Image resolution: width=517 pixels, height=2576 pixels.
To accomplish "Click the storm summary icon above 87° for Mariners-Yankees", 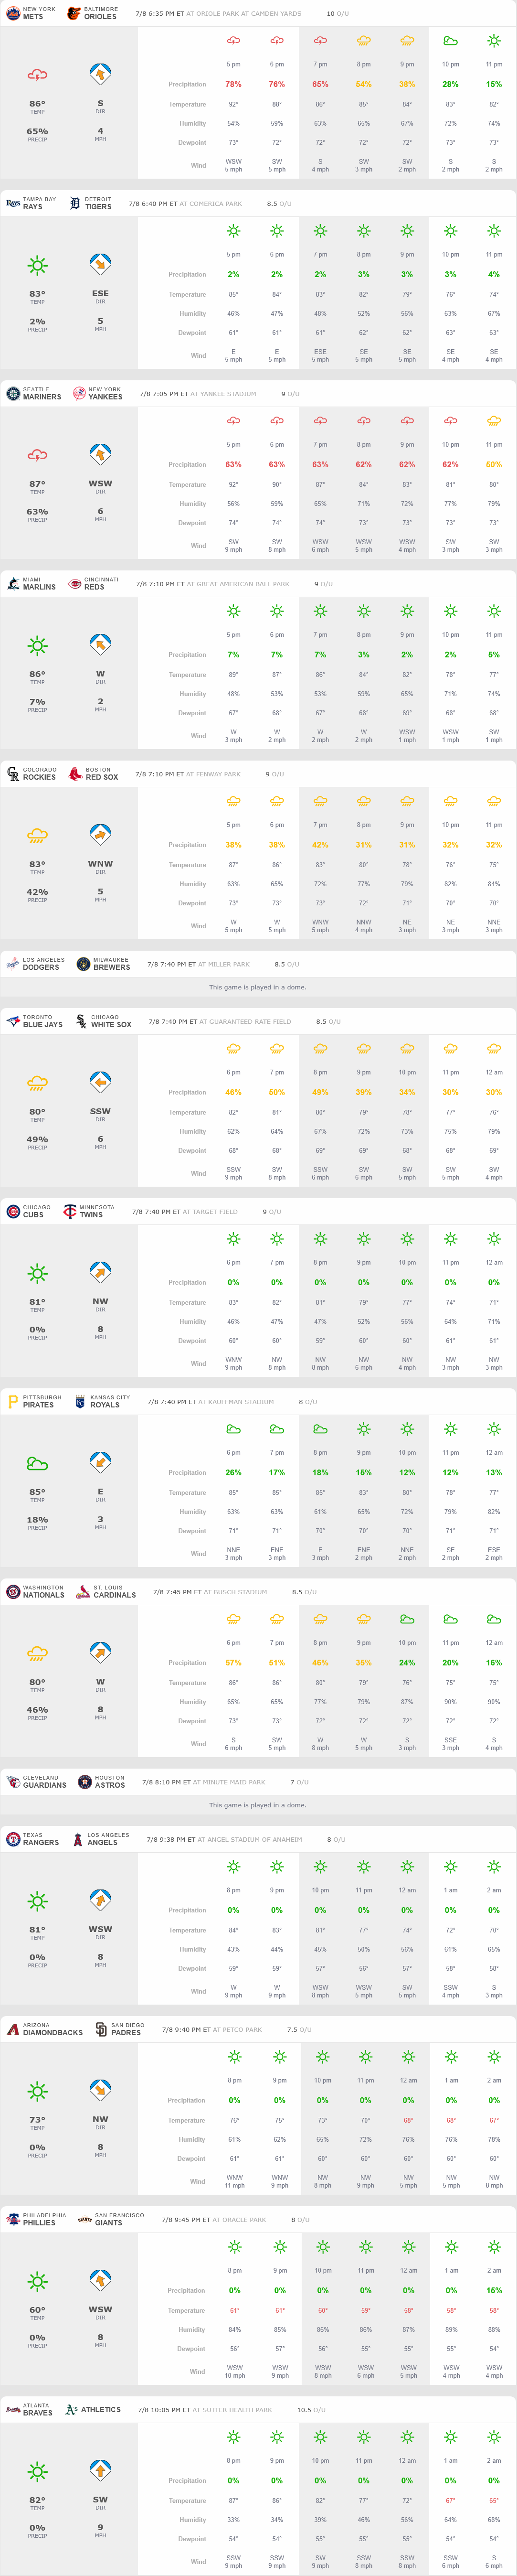I will (37, 455).
